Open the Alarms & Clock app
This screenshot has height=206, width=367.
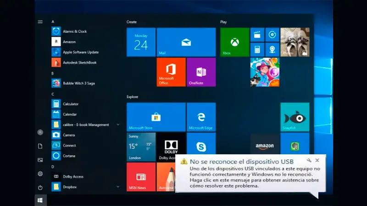point(85,31)
